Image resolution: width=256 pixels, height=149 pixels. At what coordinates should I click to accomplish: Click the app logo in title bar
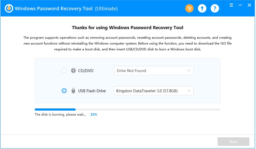(x=9, y=8)
